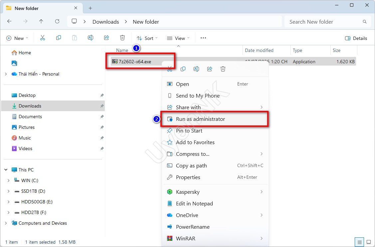Click the Copy icon in the toolbar
The image size is (375, 247).
58,38
